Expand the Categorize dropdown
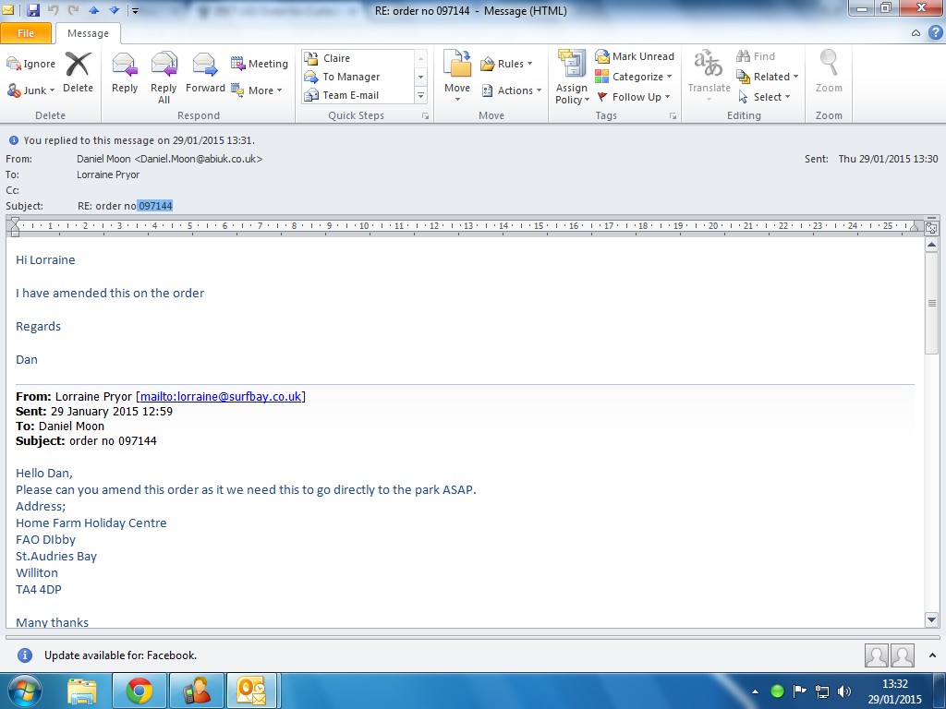The height and width of the screenshot is (709, 946). tap(634, 77)
